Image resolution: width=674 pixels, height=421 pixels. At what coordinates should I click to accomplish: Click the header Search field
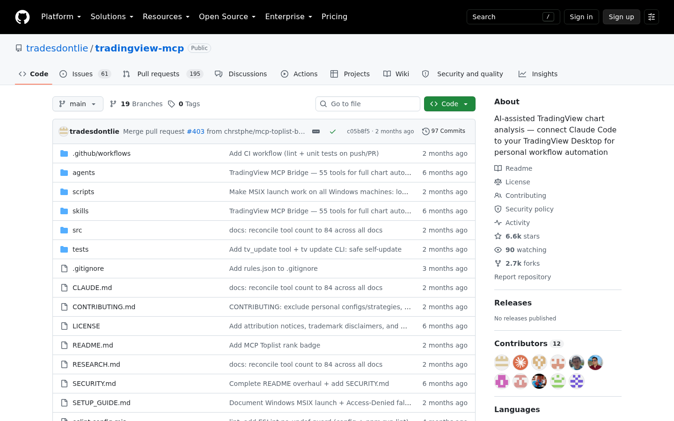513,17
